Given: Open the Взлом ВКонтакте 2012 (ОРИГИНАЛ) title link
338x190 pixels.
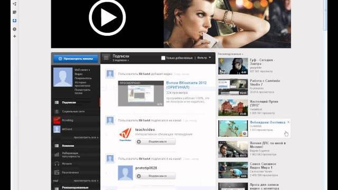Looking at the screenshot, I should 186,85.
